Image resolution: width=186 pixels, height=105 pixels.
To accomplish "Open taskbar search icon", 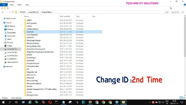I will click(10, 102).
